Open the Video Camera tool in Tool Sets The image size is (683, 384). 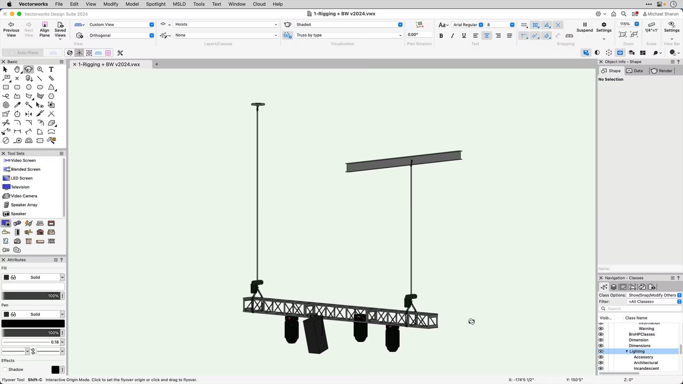click(x=23, y=196)
